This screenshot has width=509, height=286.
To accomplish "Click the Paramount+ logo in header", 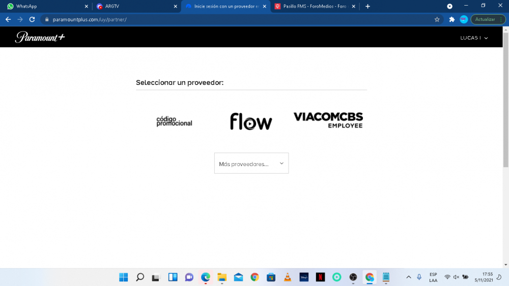I will tap(40, 37).
